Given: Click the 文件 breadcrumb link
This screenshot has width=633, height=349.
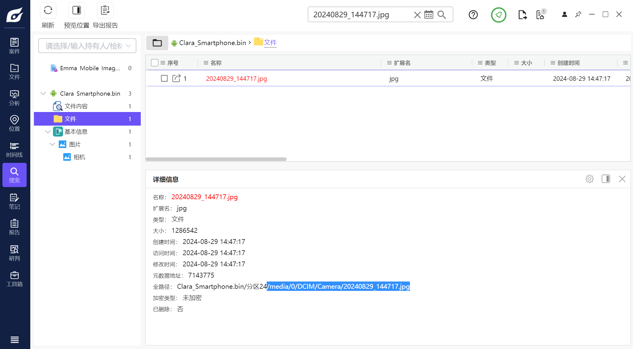Looking at the screenshot, I should [270, 43].
